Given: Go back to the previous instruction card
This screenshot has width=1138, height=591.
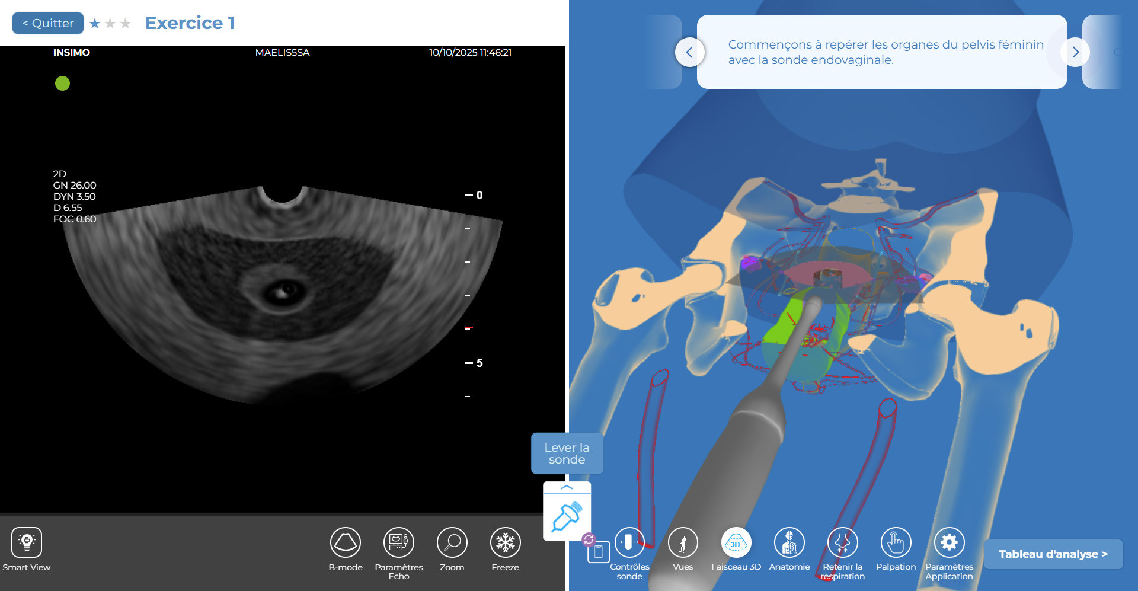Looking at the screenshot, I should coord(689,52).
